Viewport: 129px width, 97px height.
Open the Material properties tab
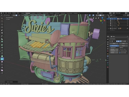(108, 67)
